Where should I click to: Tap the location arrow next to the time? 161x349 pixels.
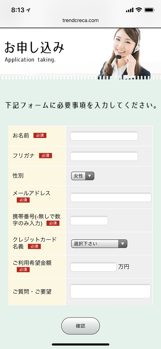click(x=28, y=10)
